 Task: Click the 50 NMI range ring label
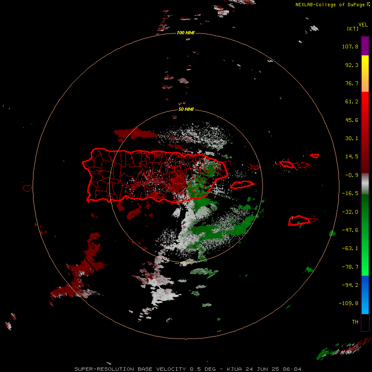point(186,109)
